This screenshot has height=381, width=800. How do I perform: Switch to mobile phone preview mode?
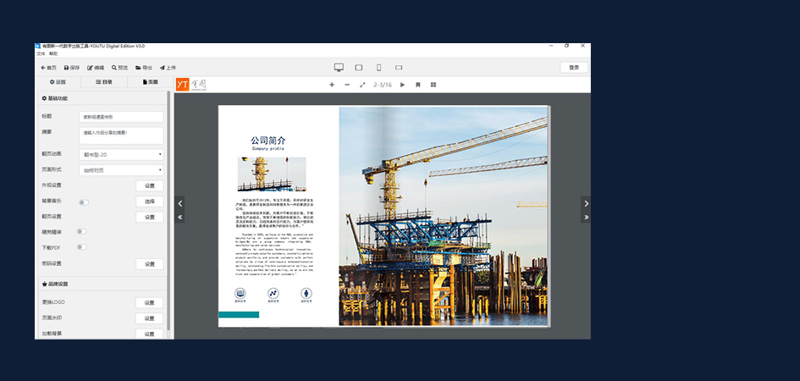(378, 68)
